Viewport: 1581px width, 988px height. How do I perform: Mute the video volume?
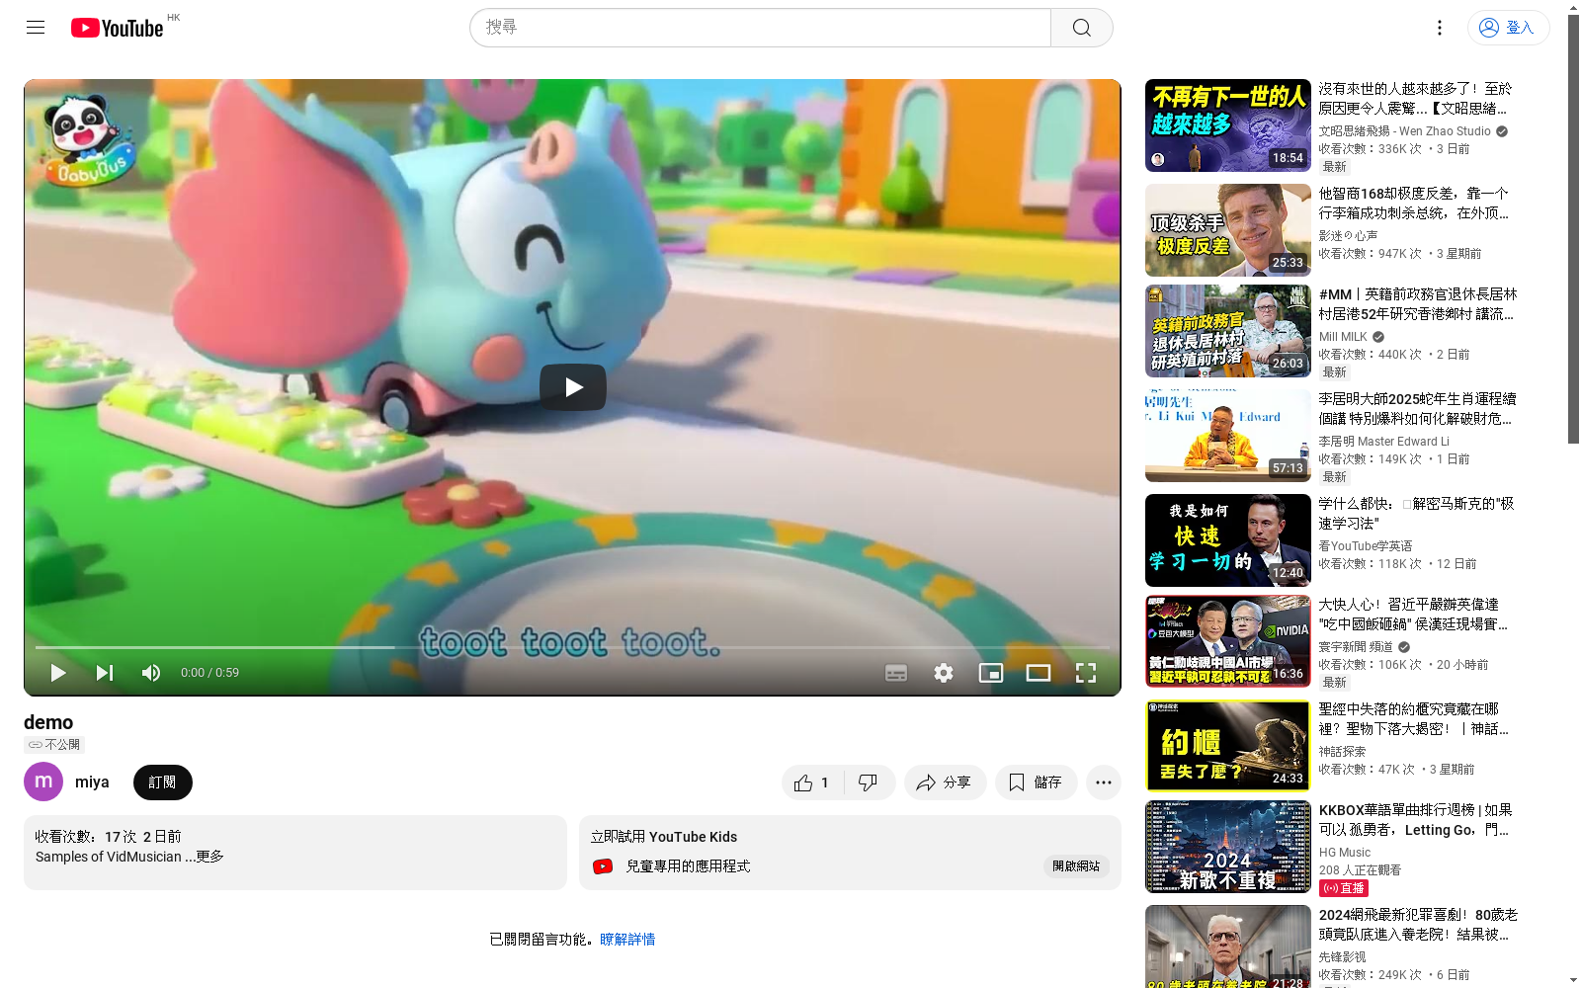(x=151, y=673)
